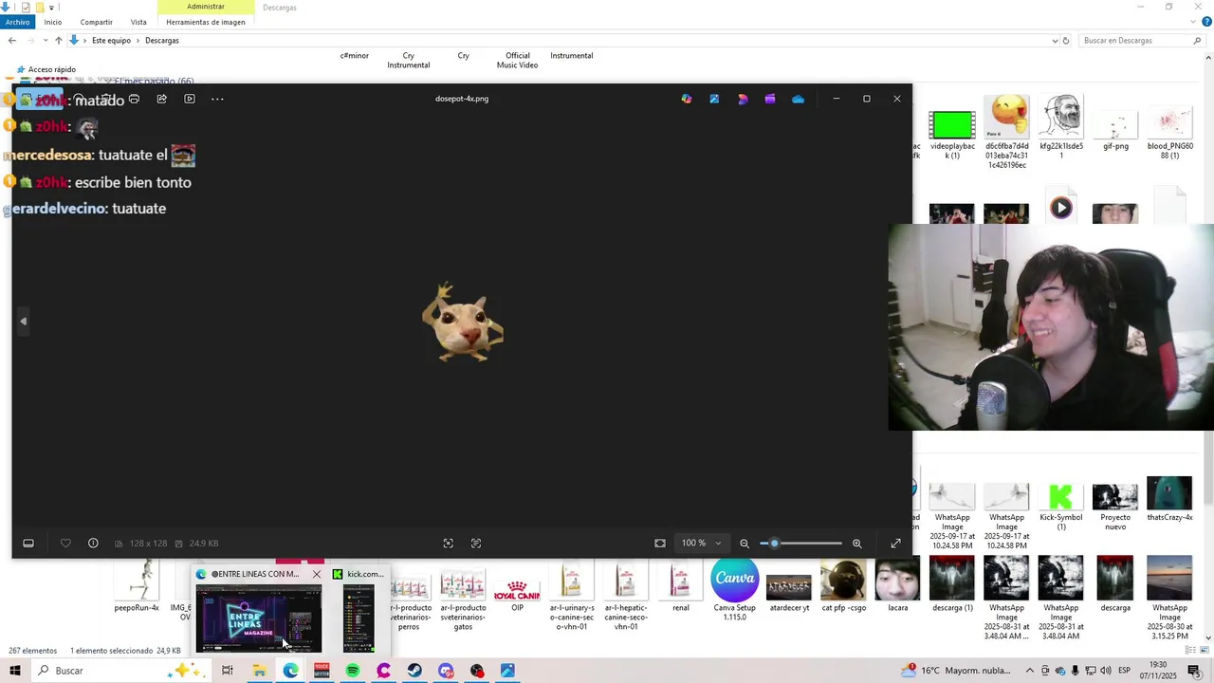Select the cat pfp -csgo file
Viewport: 1214px width, 683px height.
tap(843, 585)
